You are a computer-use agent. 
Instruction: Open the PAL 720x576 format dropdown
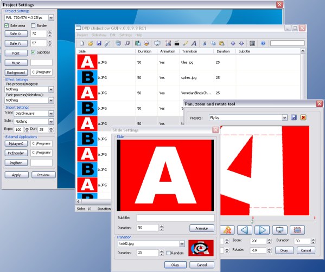(x=51, y=18)
